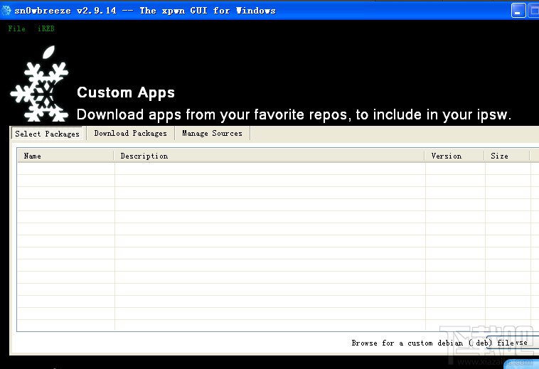Minimize the sn0wbreeze window
Viewport: 539px width, 369px height.
(518, 10)
